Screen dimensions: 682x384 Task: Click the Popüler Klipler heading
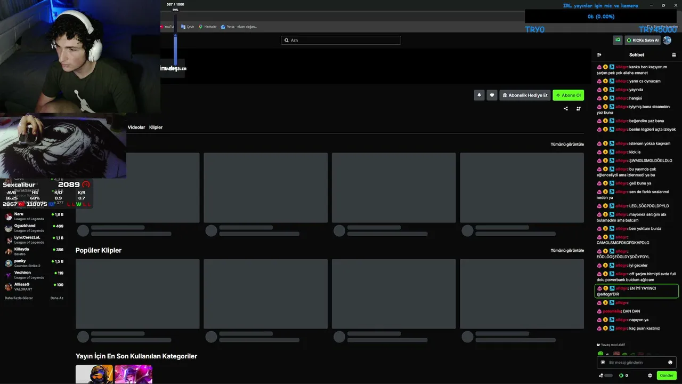point(99,250)
